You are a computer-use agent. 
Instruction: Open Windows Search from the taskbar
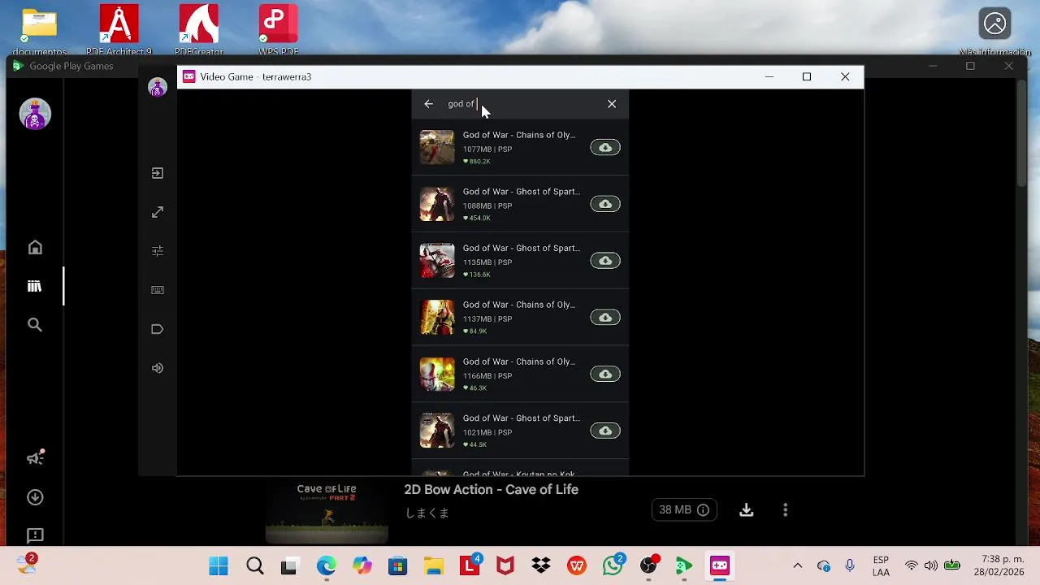point(255,566)
